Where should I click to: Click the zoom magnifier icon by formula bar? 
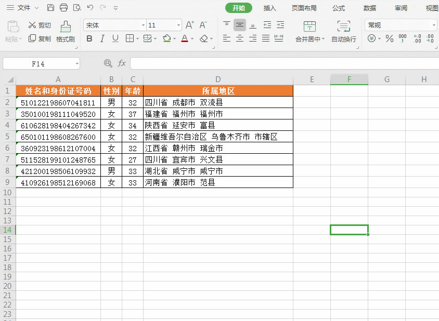pyautogui.click(x=108, y=63)
